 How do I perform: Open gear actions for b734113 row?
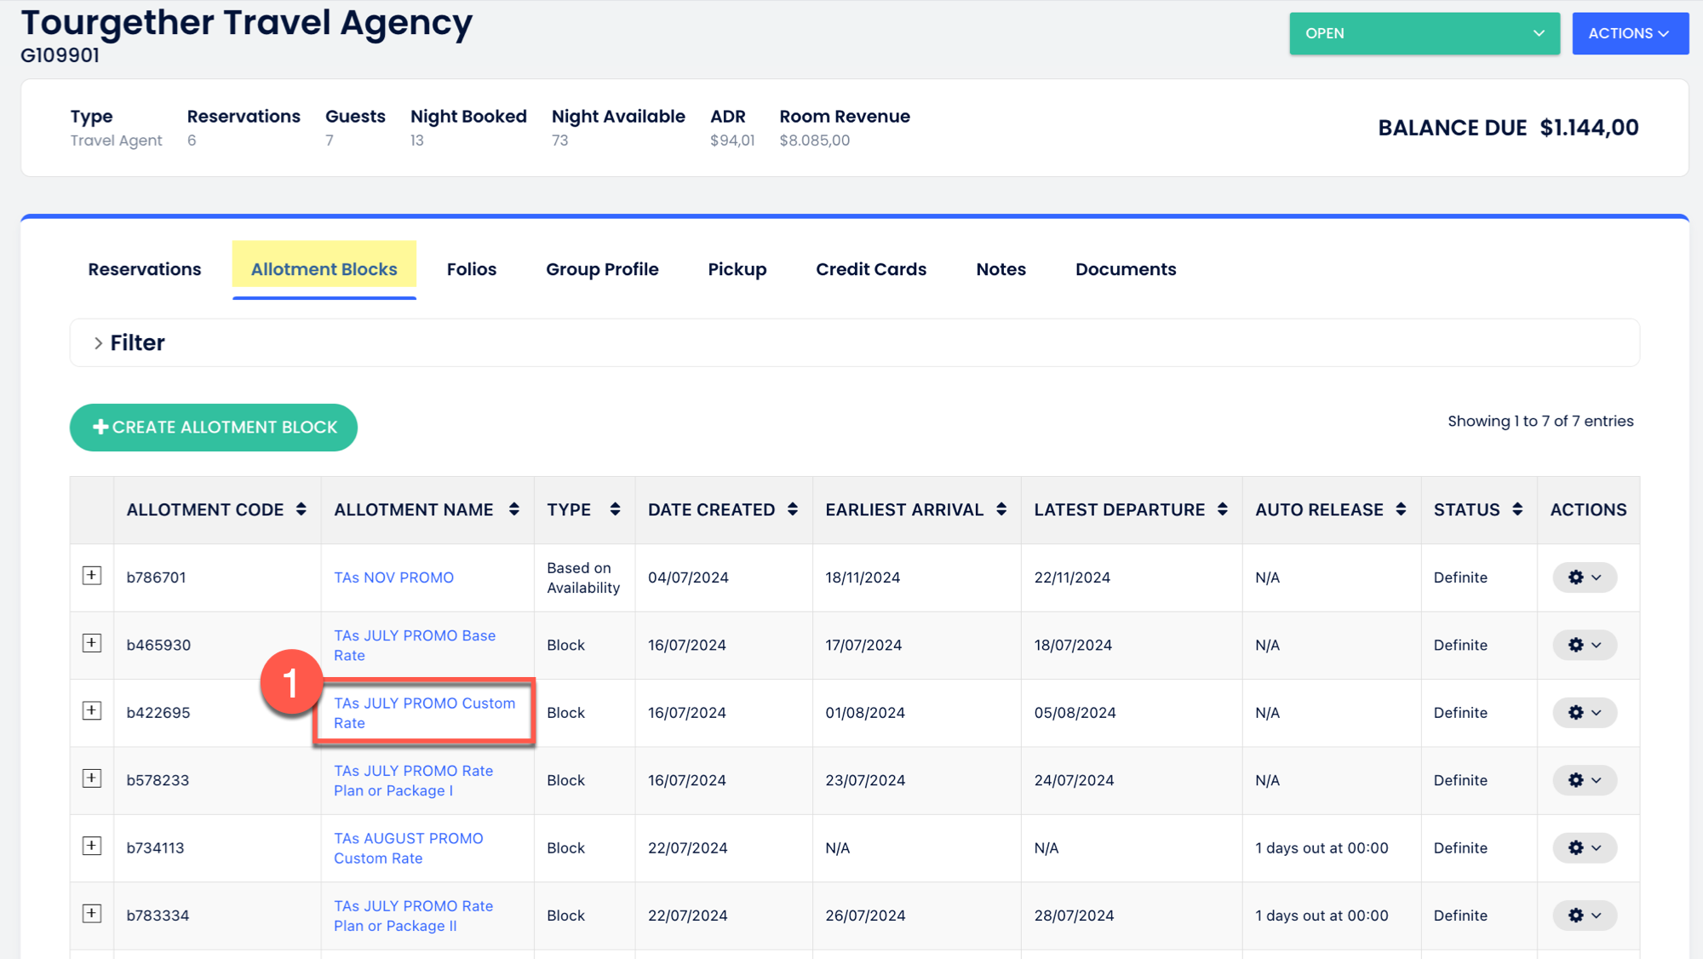pyautogui.click(x=1584, y=848)
